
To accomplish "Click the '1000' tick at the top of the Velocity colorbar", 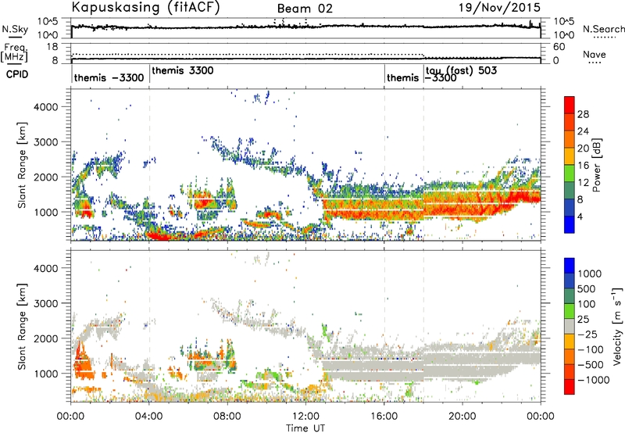I will coord(590,274).
